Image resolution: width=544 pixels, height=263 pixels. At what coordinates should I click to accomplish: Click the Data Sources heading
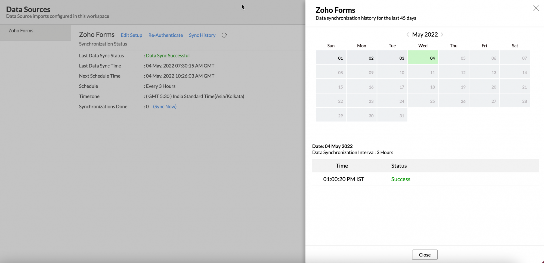pyautogui.click(x=28, y=9)
